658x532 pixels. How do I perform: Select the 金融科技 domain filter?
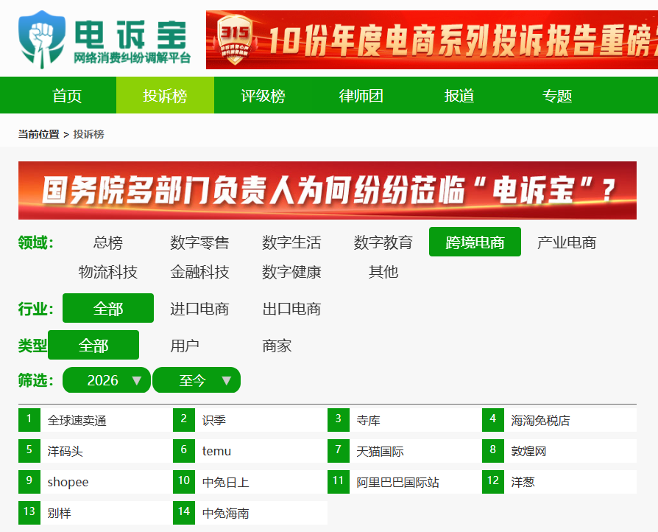pos(199,272)
